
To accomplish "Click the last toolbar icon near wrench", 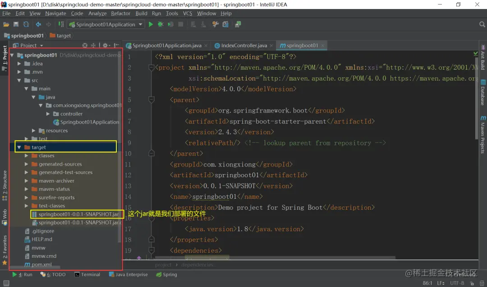I will coord(238,24).
